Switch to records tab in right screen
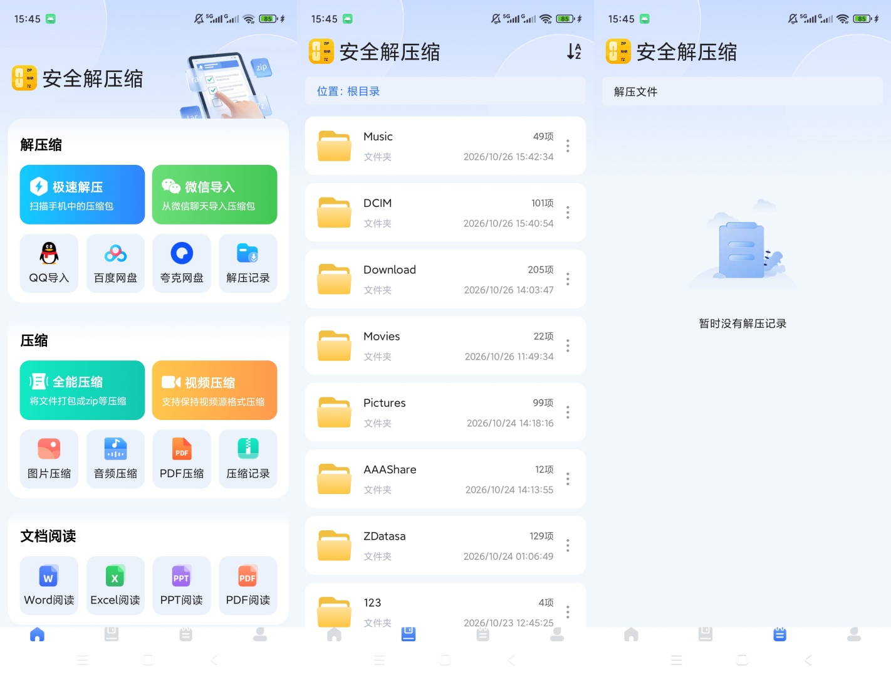The width and height of the screenshot is (891, 677). click(x=779, y=634)
